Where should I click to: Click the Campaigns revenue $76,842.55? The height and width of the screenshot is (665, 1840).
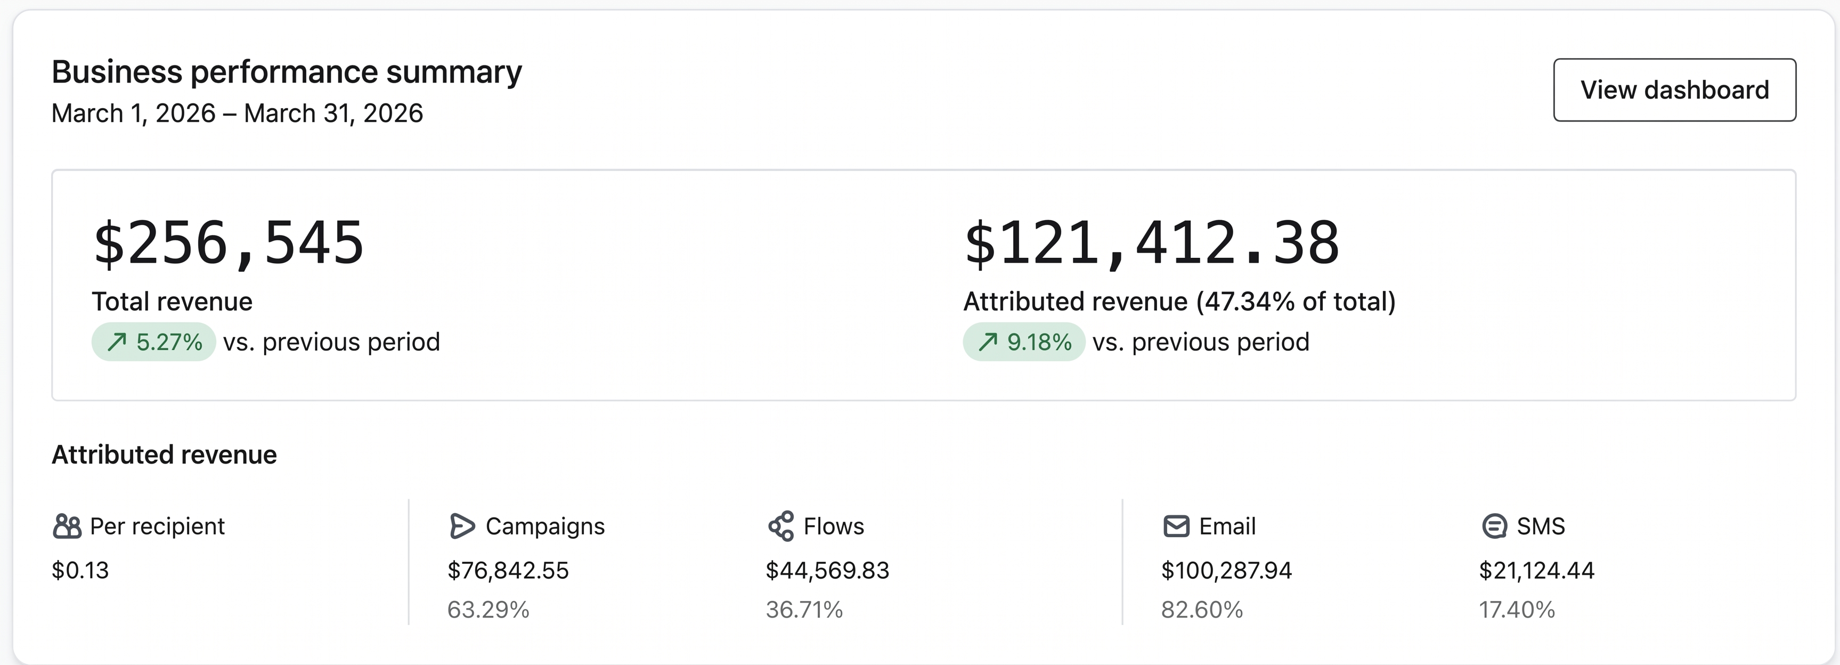509,571
